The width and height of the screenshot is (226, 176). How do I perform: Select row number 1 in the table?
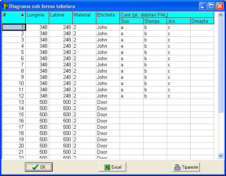tap(14, 27)
